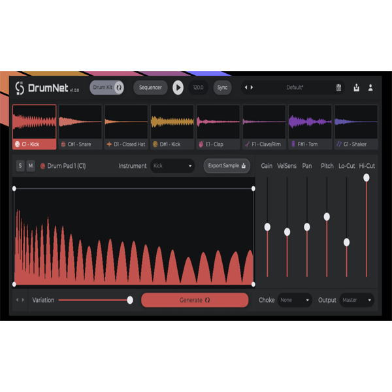
Task: Select the C#1 - Snare pad
Action: pyautogui.click(x=80, y=127)
